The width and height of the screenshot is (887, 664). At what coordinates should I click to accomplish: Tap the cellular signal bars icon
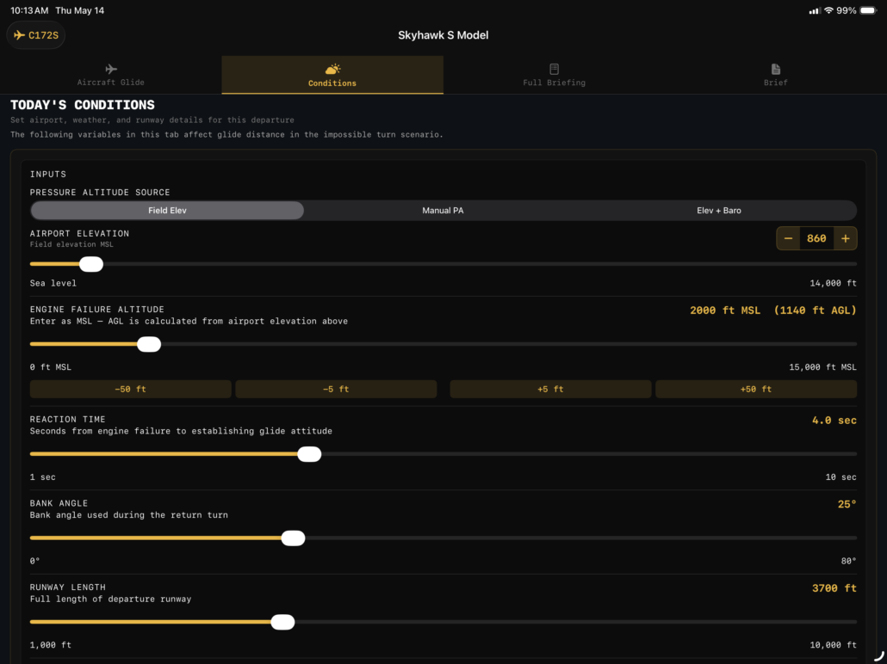coord(815,10)
